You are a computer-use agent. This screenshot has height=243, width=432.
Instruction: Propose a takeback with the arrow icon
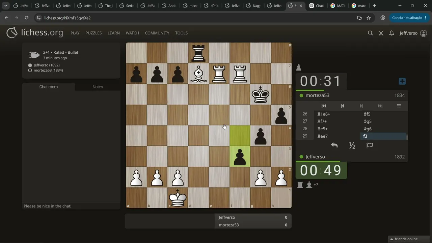pos(334,145)
